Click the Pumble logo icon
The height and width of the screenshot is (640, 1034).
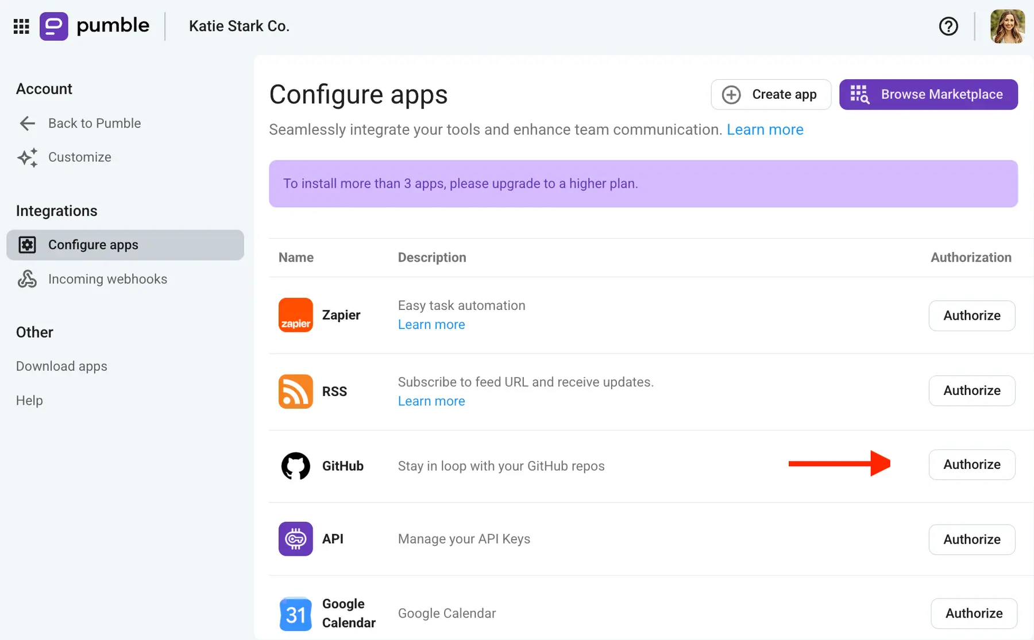(x=54, y=26)
